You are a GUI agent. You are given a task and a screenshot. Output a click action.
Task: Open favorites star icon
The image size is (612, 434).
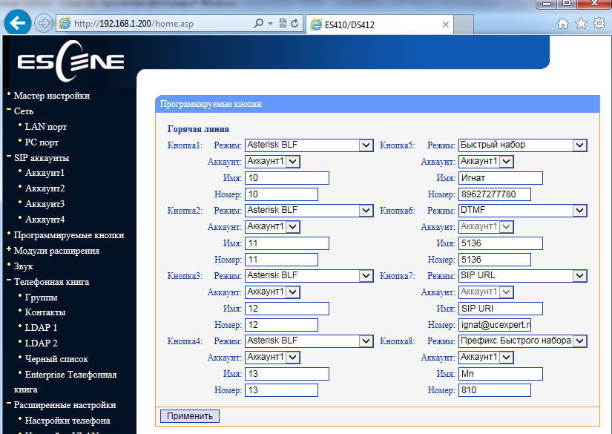[581, 24]
